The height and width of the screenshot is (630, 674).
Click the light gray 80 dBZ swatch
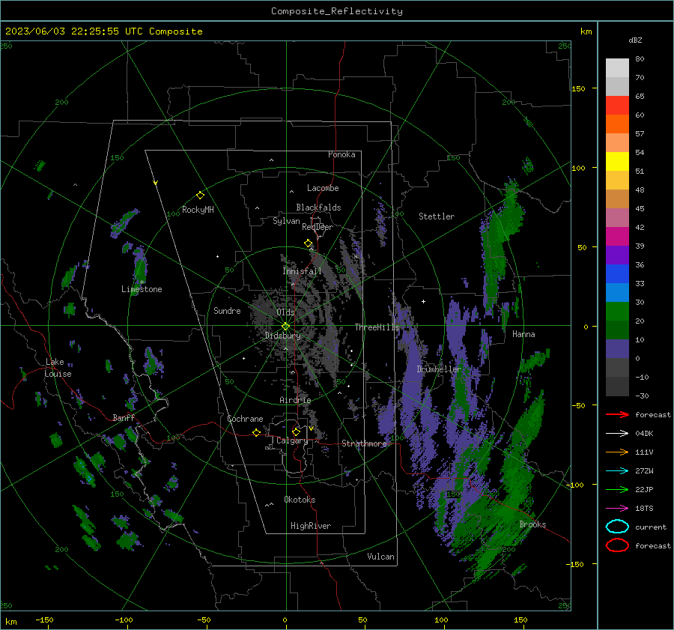click(x=617, y=67)
